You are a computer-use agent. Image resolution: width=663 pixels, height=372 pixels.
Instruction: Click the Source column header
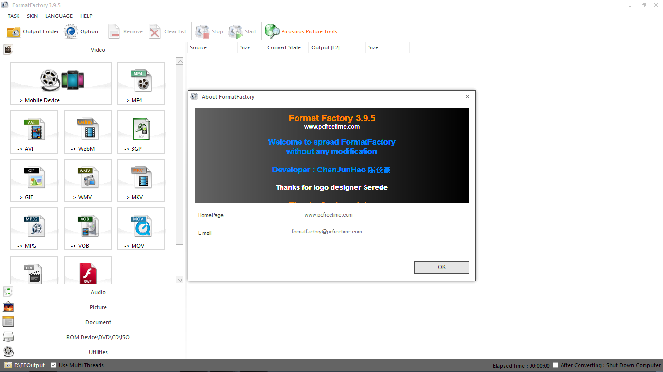(x=213, y=47)
